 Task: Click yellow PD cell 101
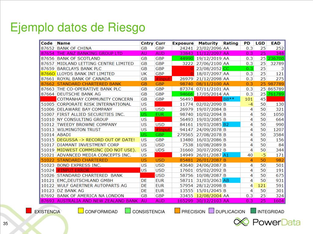[x=247, y=99]
